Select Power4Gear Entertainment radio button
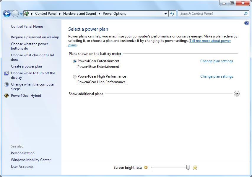 [74, 61]
